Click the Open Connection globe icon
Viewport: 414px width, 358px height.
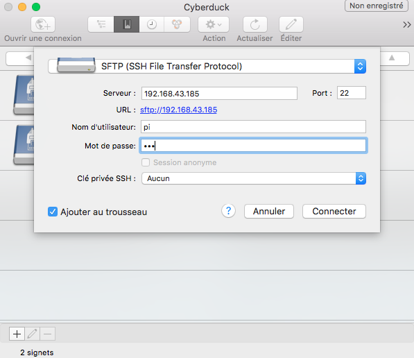pos(43,24)
